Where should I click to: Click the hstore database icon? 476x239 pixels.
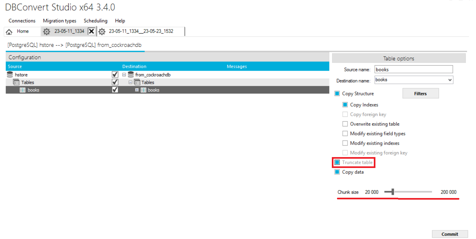(x=10, y=75)
